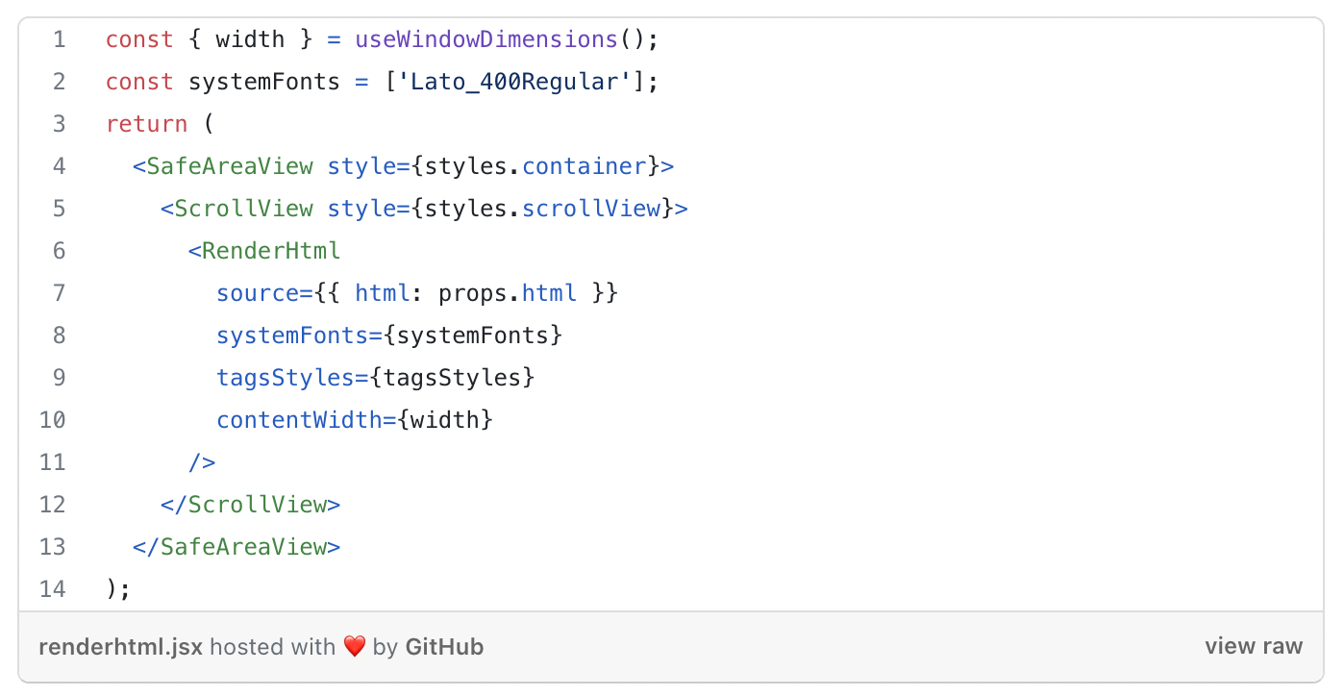Select line number 2
Image resolution: width=1344 pixels, height=696 pixels.
click(60, 82)
